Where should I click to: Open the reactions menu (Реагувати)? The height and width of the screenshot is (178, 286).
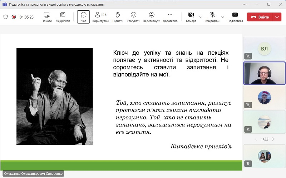point(134,17)
